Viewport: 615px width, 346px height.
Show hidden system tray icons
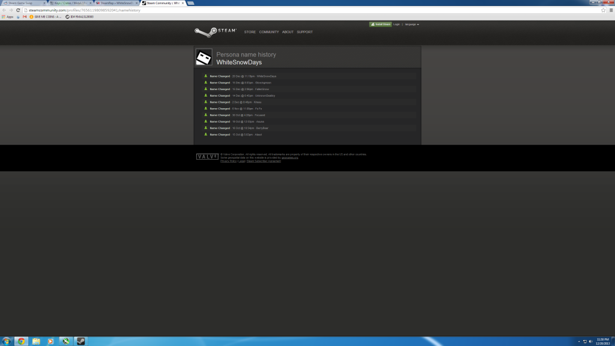point(578,341)
